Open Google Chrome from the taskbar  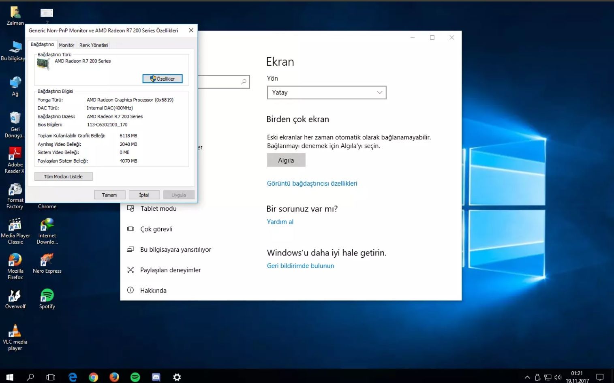[94, 377]
